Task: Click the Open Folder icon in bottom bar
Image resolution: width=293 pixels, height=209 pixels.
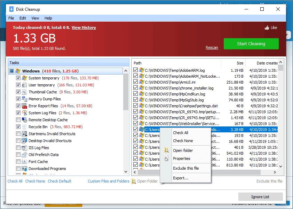Action: (133, 181)
